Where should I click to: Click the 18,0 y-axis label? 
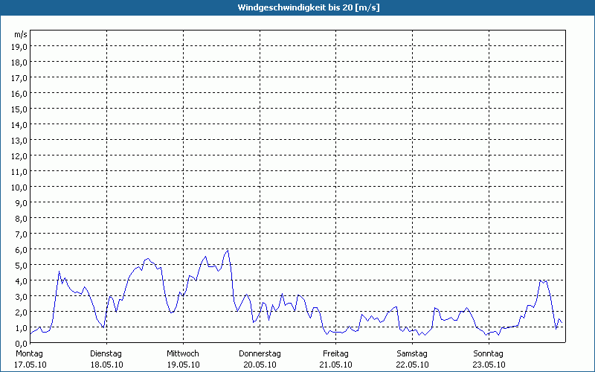tap(19, 62)
